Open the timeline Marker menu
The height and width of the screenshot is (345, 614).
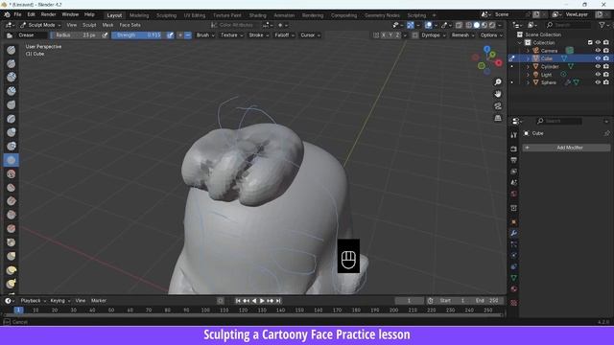pos(99,301)
